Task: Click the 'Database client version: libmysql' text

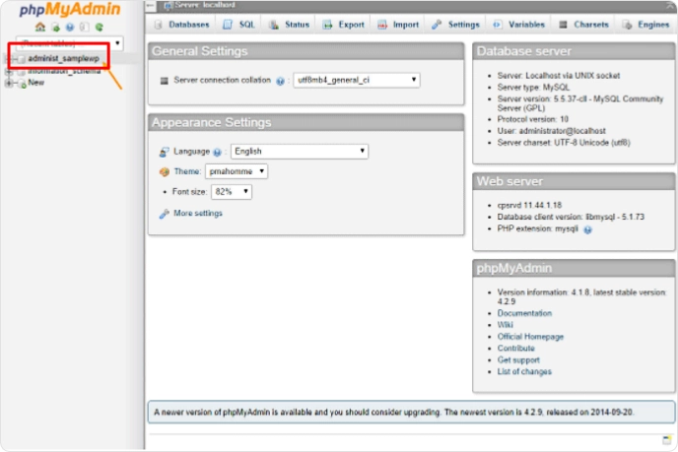Action: [x=571, y=217]
